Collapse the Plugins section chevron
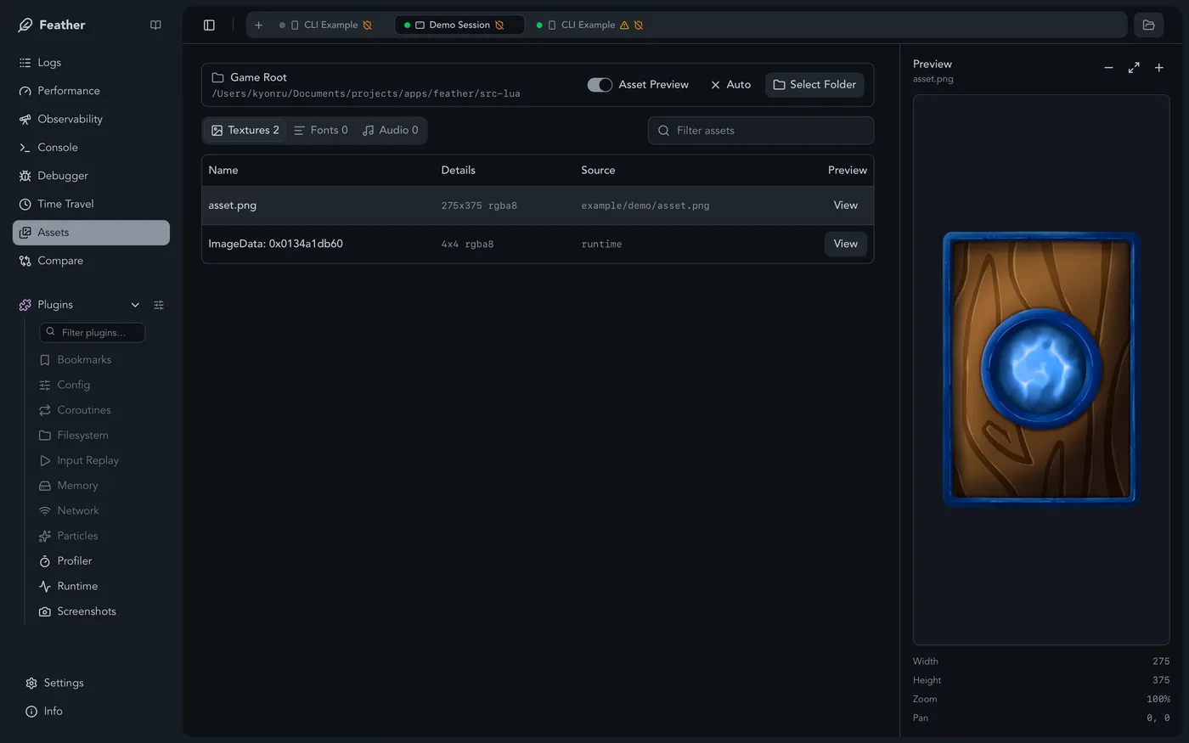 pos(135,305)
